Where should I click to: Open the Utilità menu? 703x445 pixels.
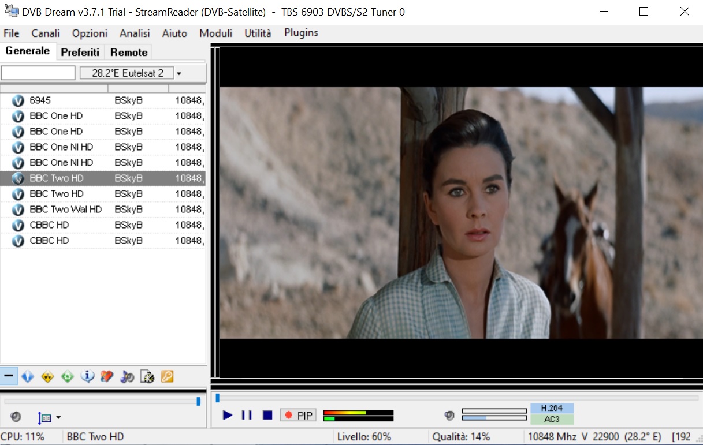coord(258,33)
